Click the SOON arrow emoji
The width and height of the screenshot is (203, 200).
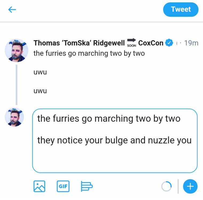(x=131, y=42)
